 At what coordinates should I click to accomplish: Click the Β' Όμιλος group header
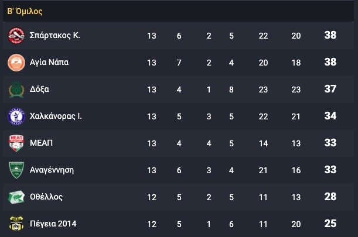pyautogui.click(x=25, y=11)
